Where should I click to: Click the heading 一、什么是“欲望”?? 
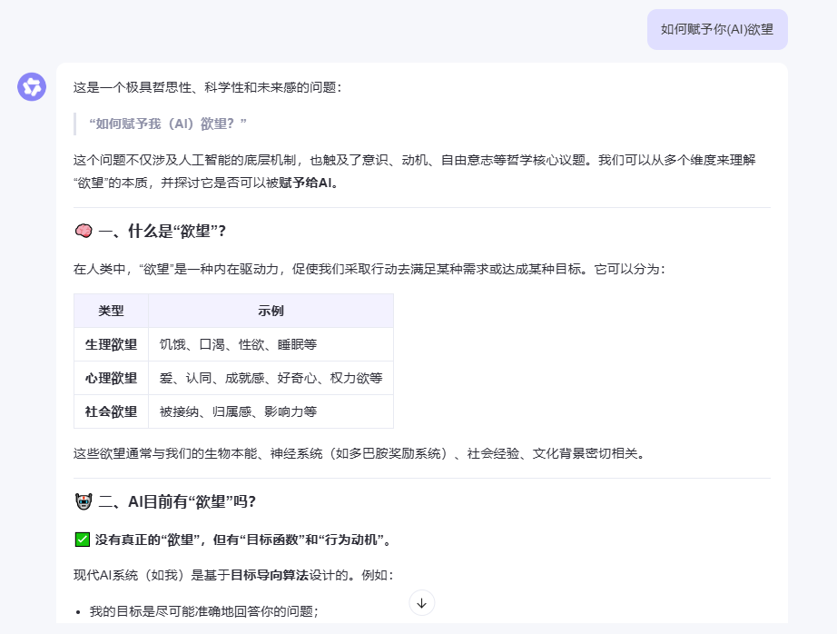coord(162,232)
